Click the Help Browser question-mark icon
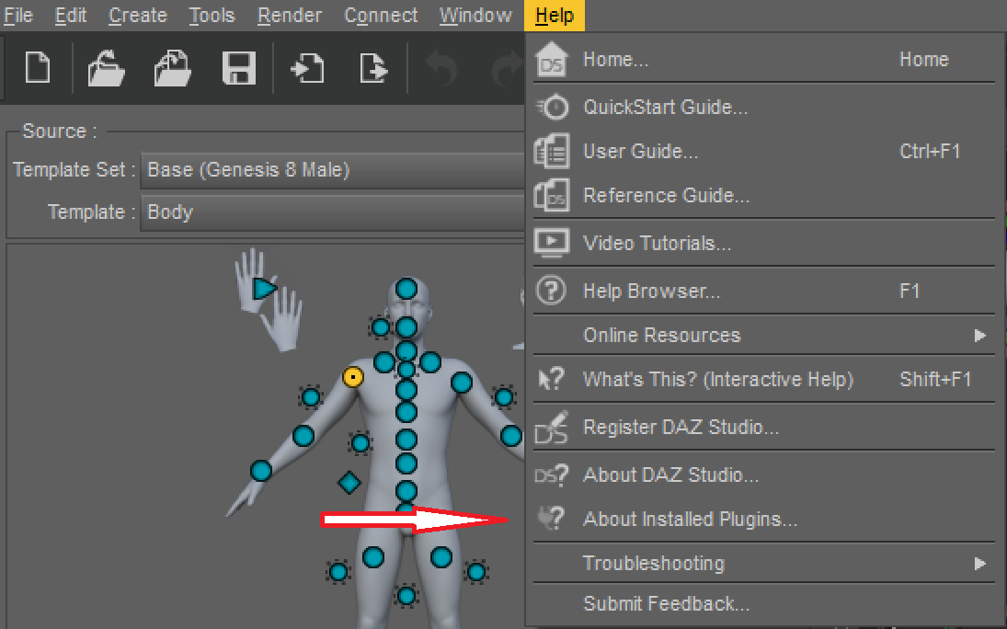 coord(551,291)
